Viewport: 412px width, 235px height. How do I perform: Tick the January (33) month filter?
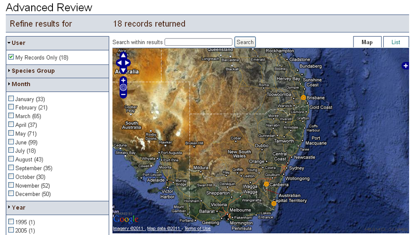pyautogui.click(x=11, y=99)
